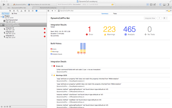Screen dimensions: 172x108
Task: Click the Integrate Now button
Action: pyautogui.click(x=150, y=18)
